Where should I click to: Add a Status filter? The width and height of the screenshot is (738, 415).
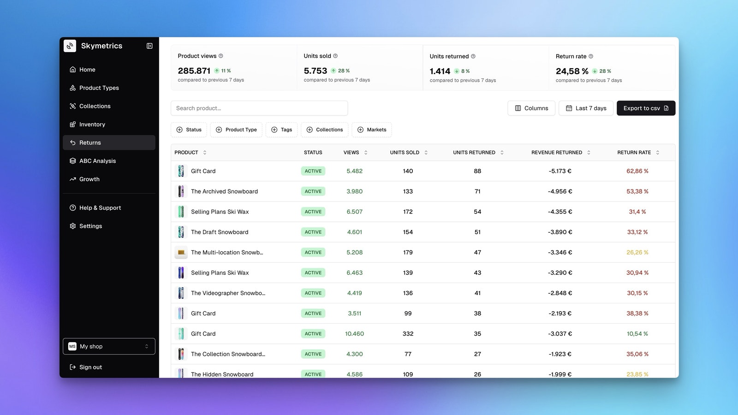coord(189,130)
